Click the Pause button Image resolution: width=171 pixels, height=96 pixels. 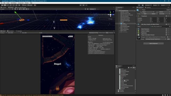(83, 5)
